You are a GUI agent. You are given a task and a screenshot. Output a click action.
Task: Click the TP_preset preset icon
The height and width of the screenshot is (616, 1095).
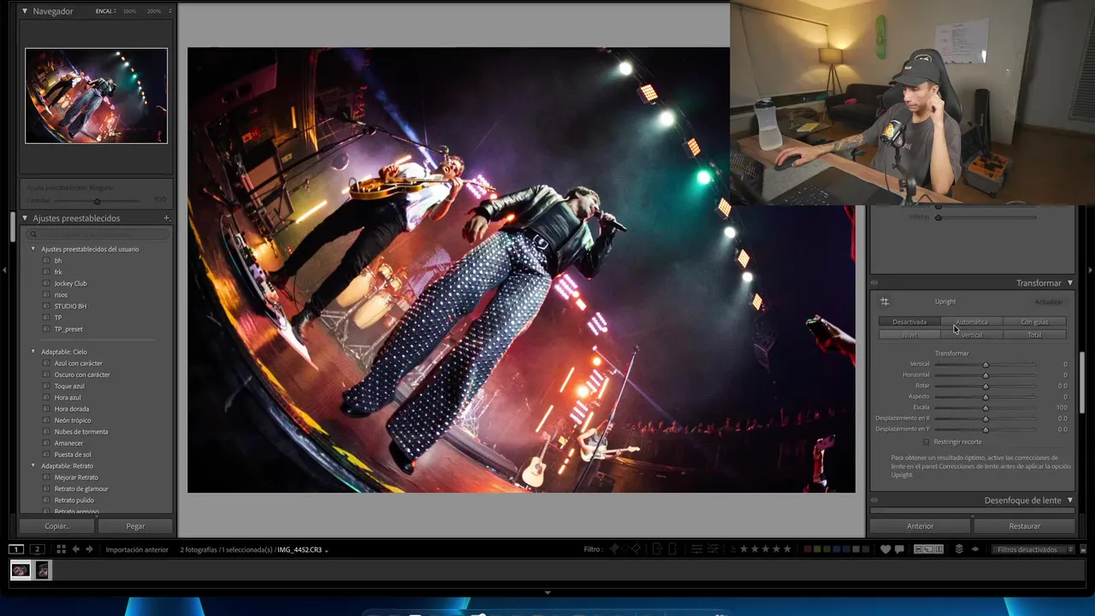46,329
